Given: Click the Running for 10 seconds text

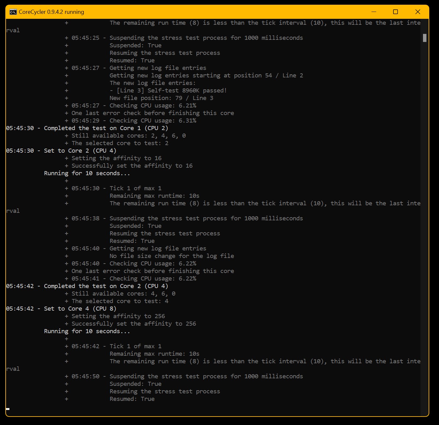Looking at the screenshot, I should 87,331.
